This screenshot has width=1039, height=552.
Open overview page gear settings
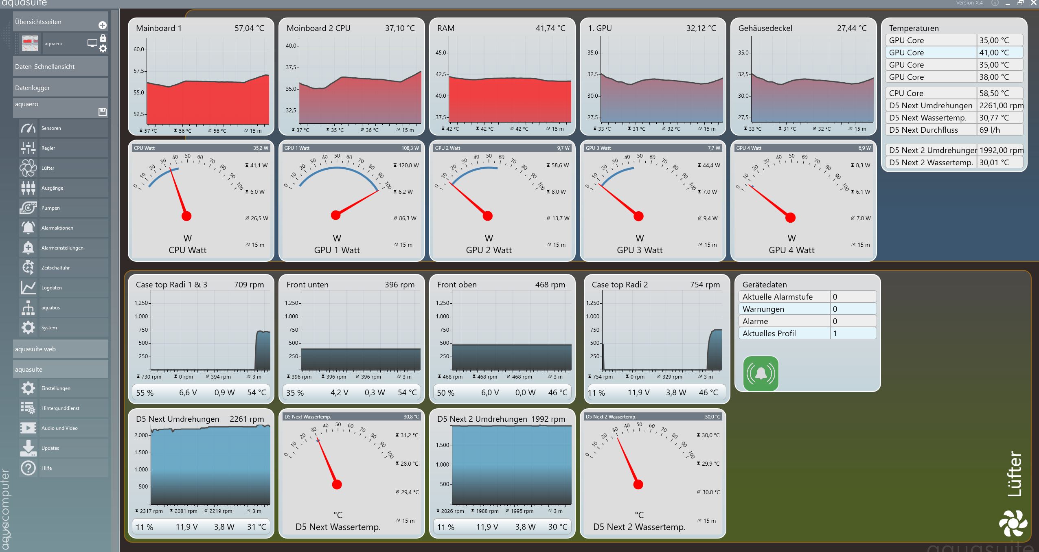pos(103,49)
